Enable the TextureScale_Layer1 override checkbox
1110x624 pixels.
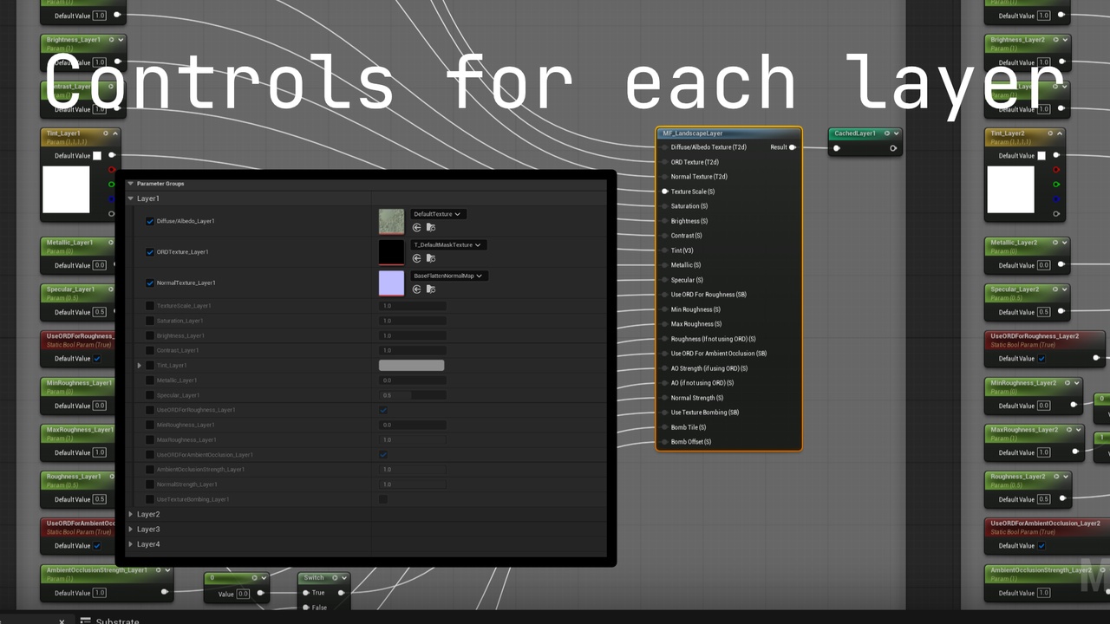[x=150, y=306]
